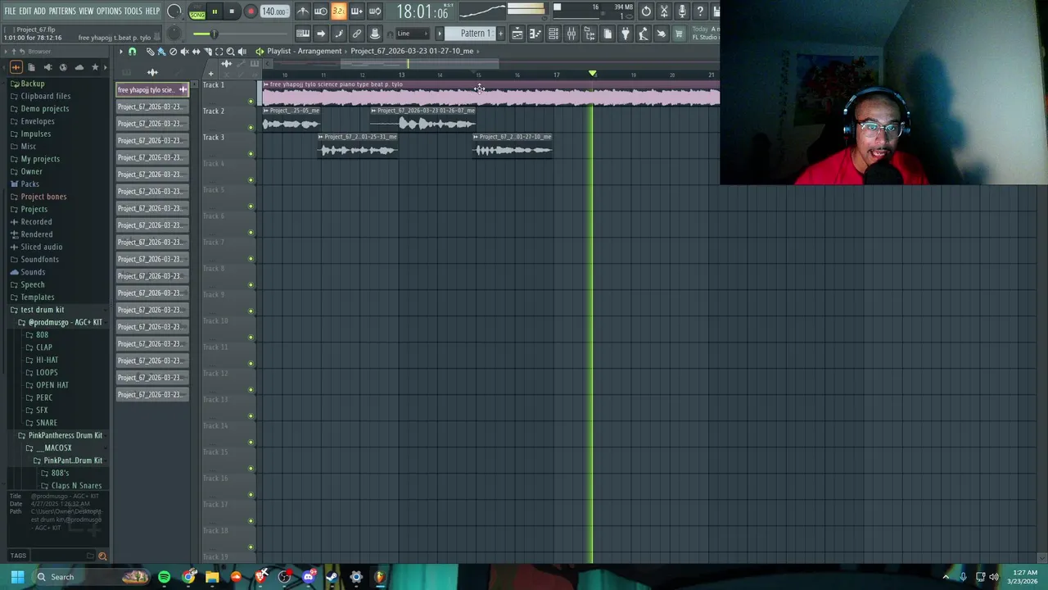Viewport: 1048px width, 590px height.
Task: Stop playback with the stop button
Action: pos(232,11)
